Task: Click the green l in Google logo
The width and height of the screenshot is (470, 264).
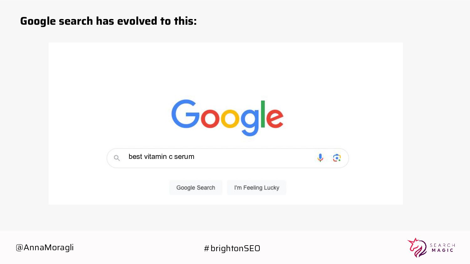Action: tap(263, 114)
